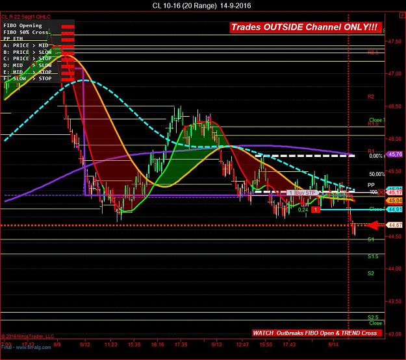Click the 16:16 time axis label
406x360 pixels.
(157, 344)
